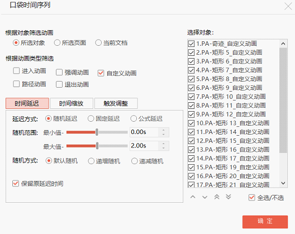Move selected item to top
Screen dimensions: 295x234
[x=217, y=197]
